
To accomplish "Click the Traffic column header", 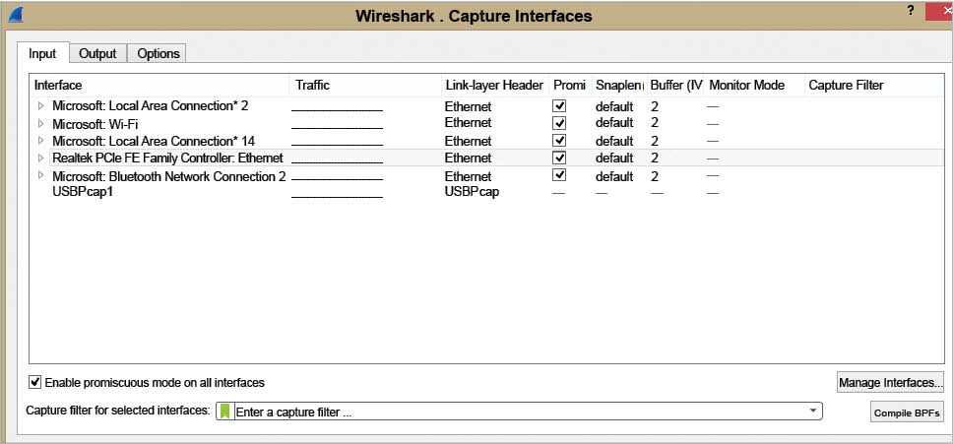I will coord(313,86).
